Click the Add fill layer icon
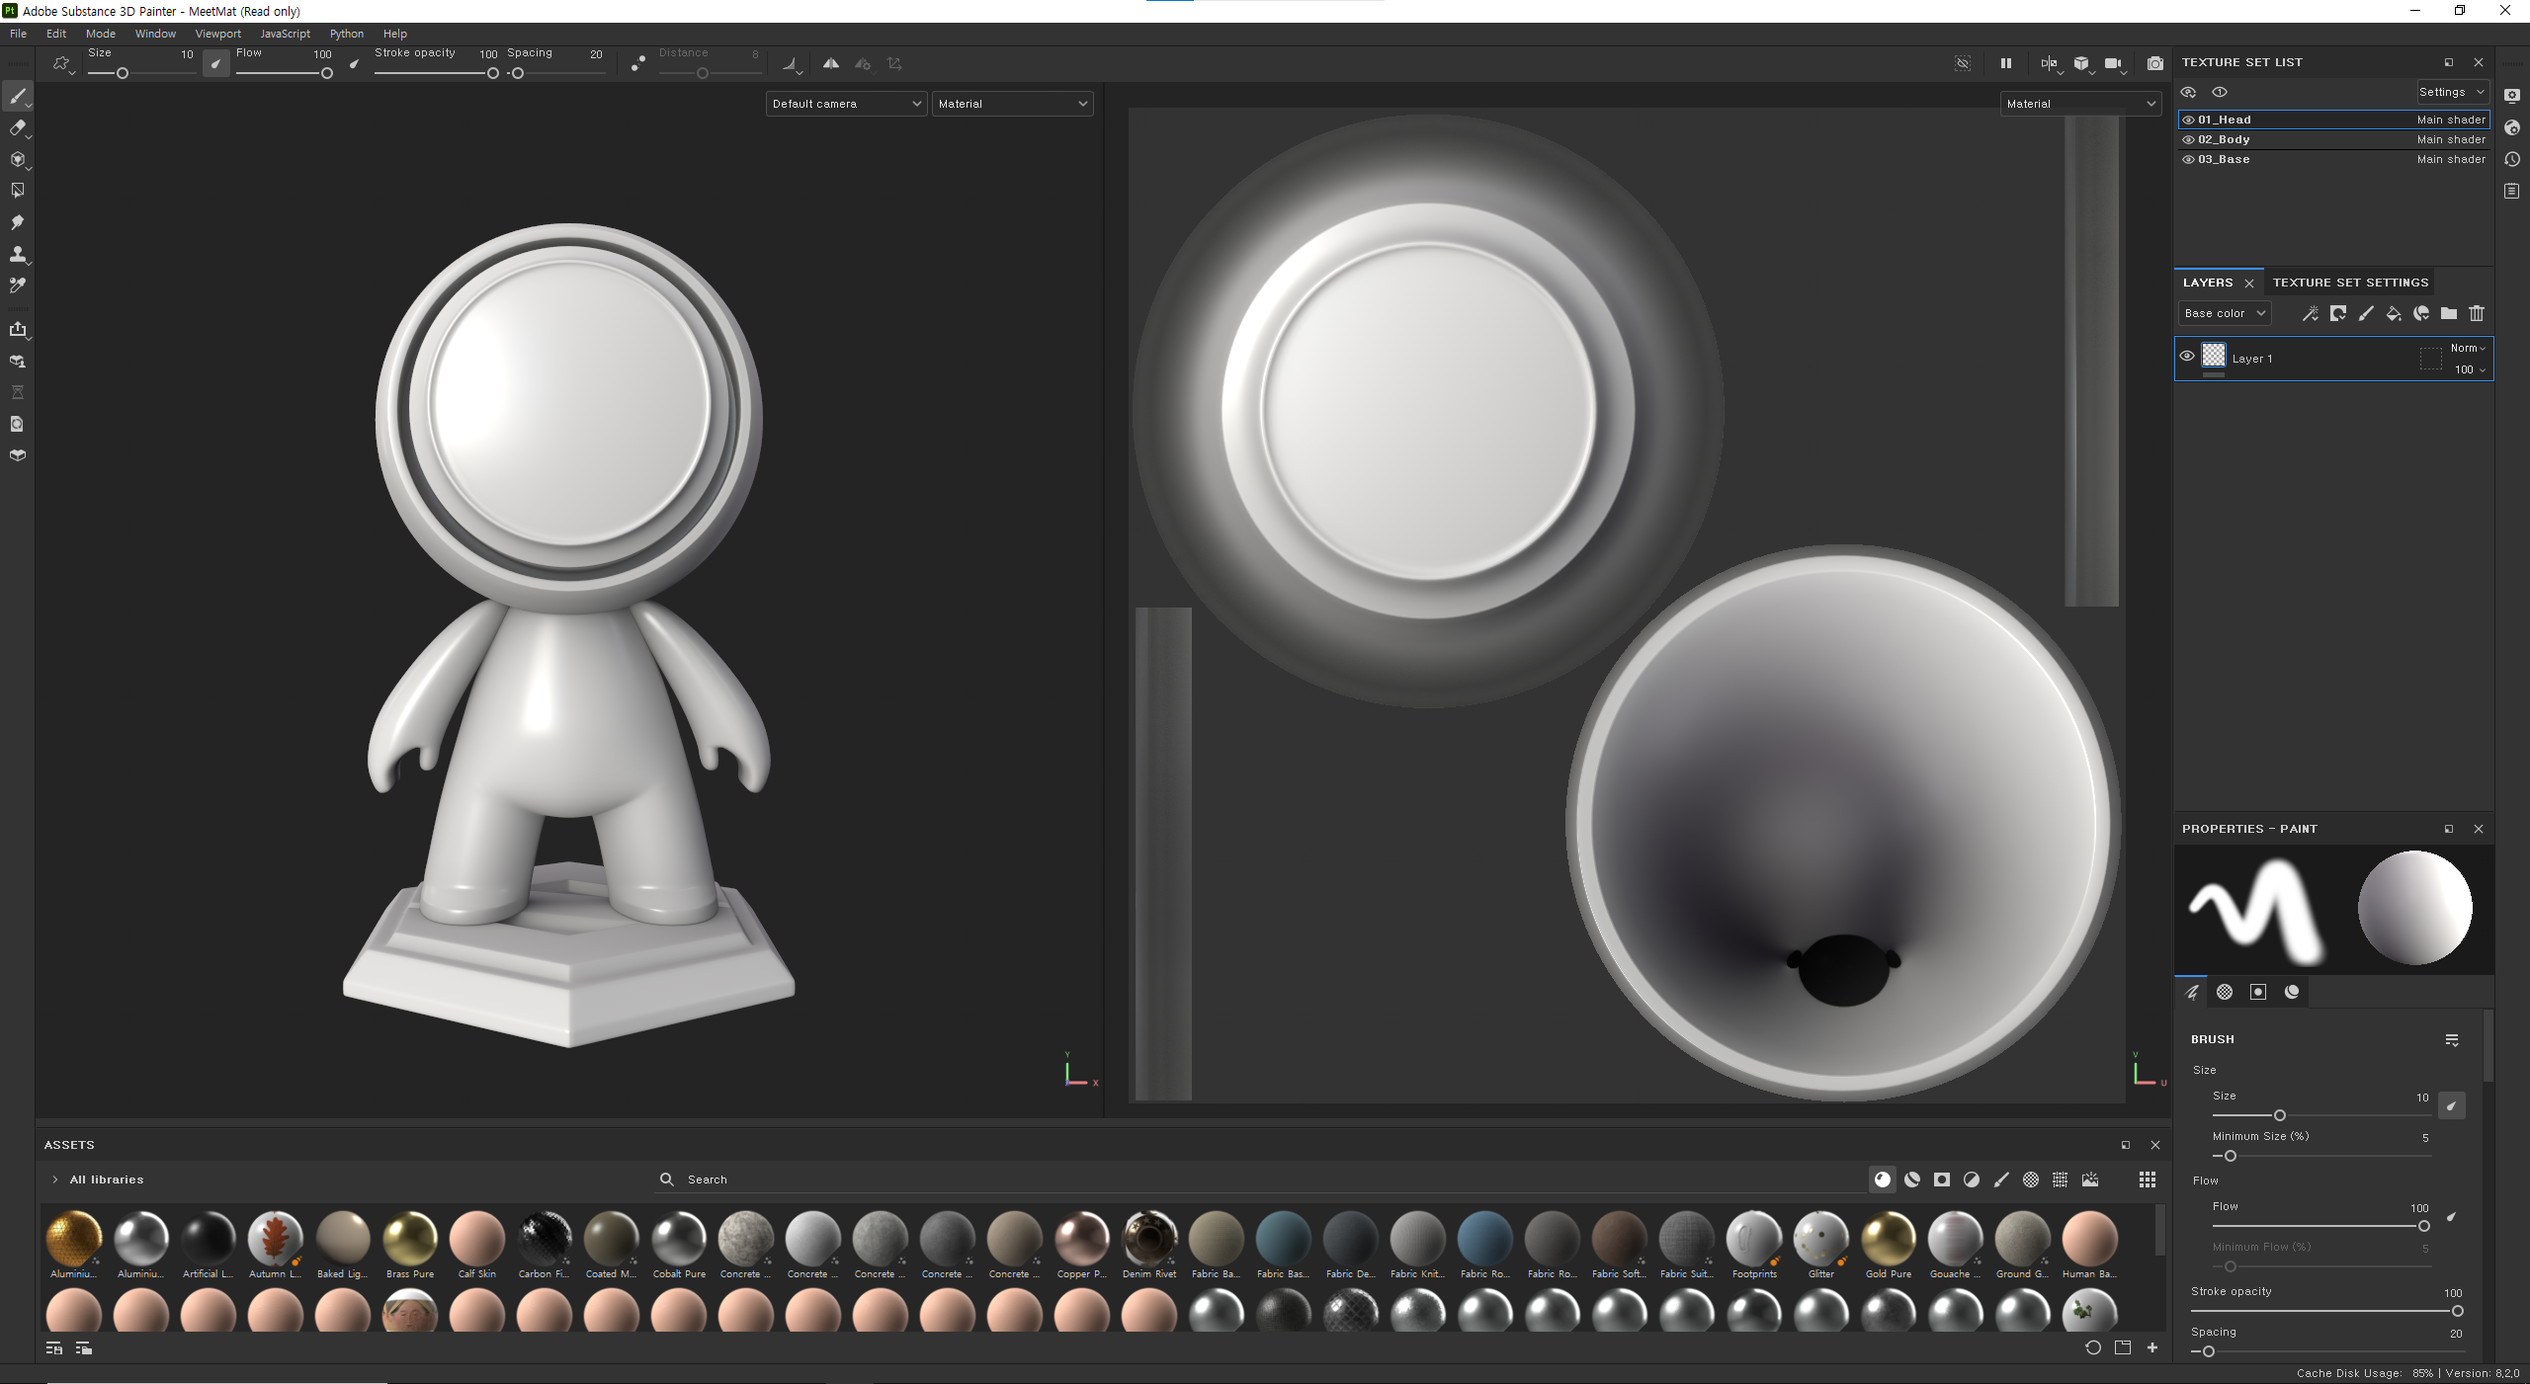Image resolution: width=2530 pixels, height=1384 pixels. pos(2393,313)
